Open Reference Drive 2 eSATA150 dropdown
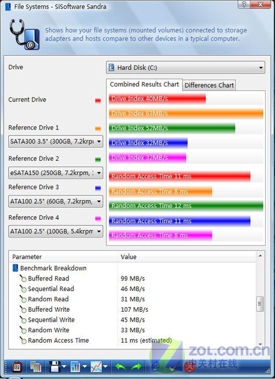This screenshot has width=275, height=379. (56, 173)
